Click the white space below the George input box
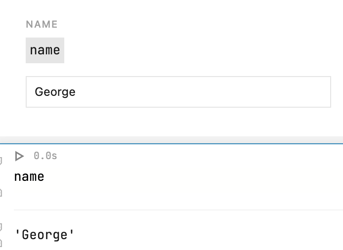343x250 pixels. coord(178,121)
